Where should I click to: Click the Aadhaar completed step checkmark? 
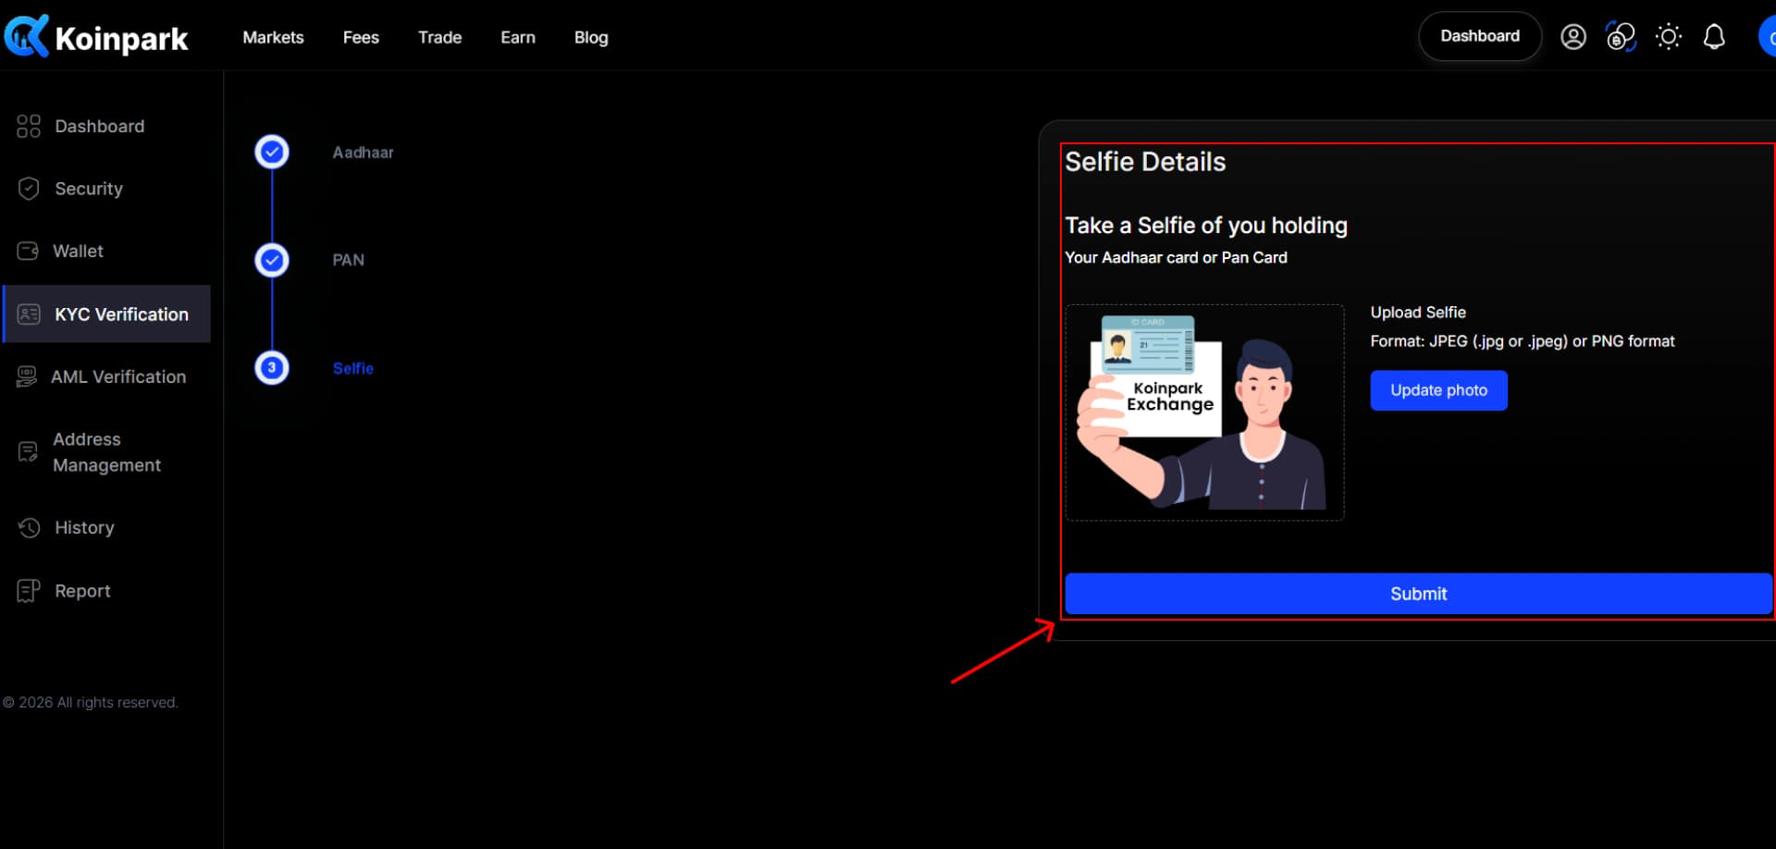click(272, 152)
